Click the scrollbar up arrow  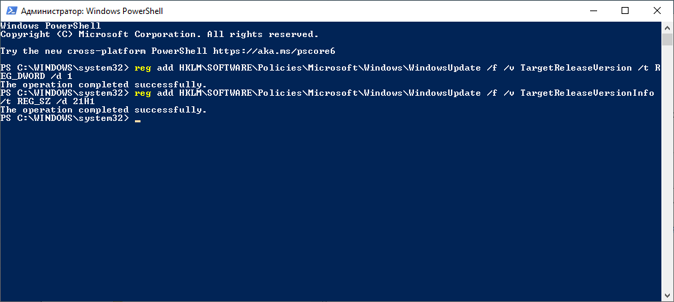(x=668, y=27)
